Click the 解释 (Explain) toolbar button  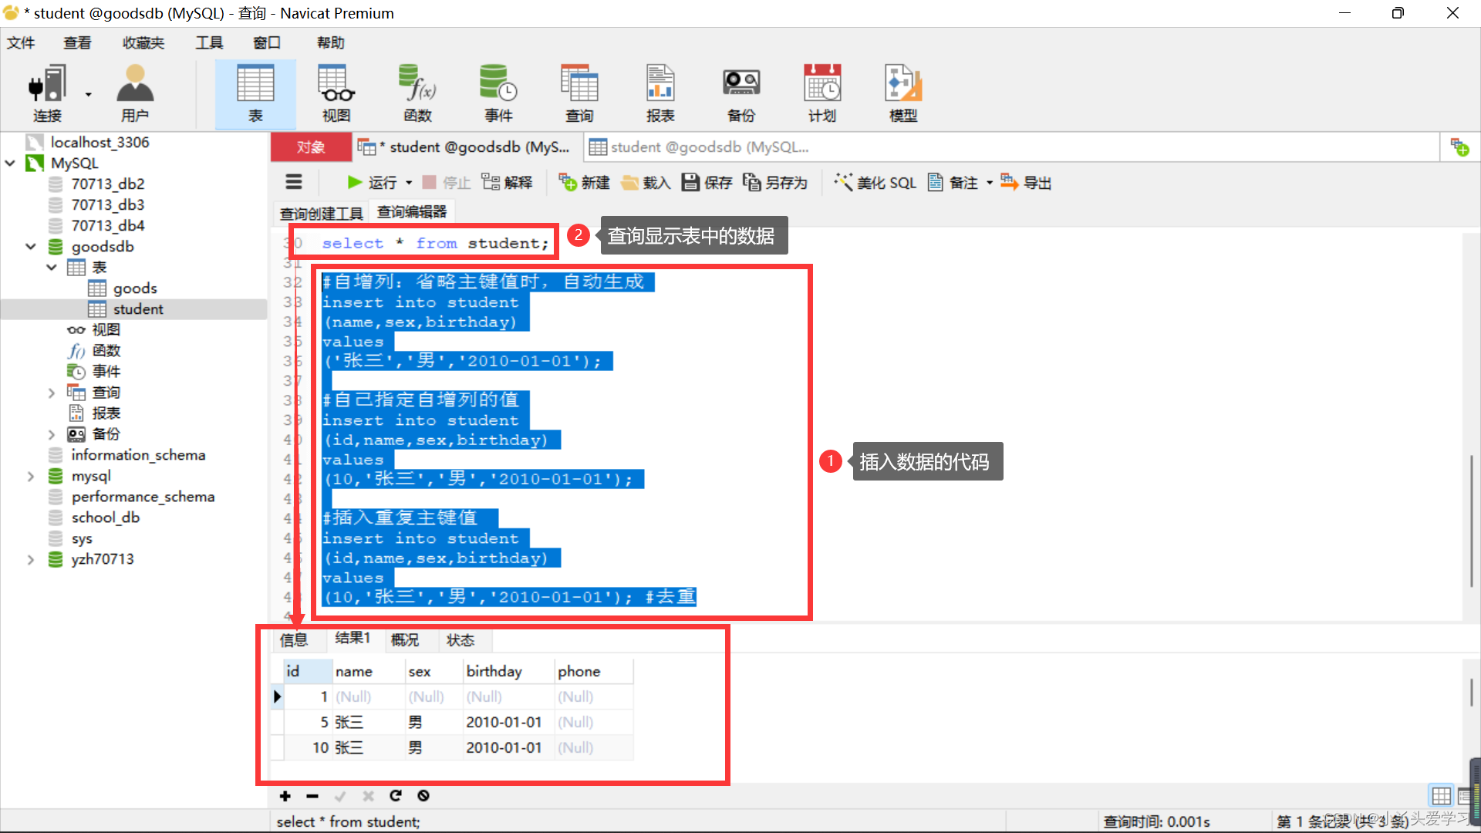[507, 183]
